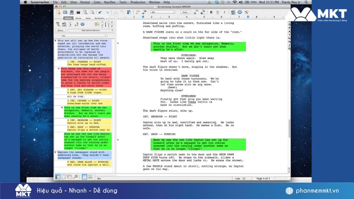Toggle the page view button in bottom bar
The height and width of the screenshot is (199, 354).
tap(85, 177)
